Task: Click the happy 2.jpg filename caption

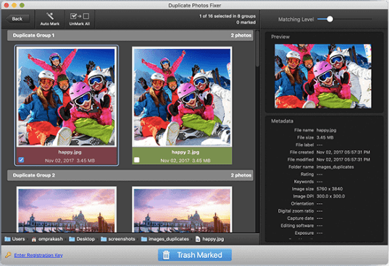Action: point(185,152)
